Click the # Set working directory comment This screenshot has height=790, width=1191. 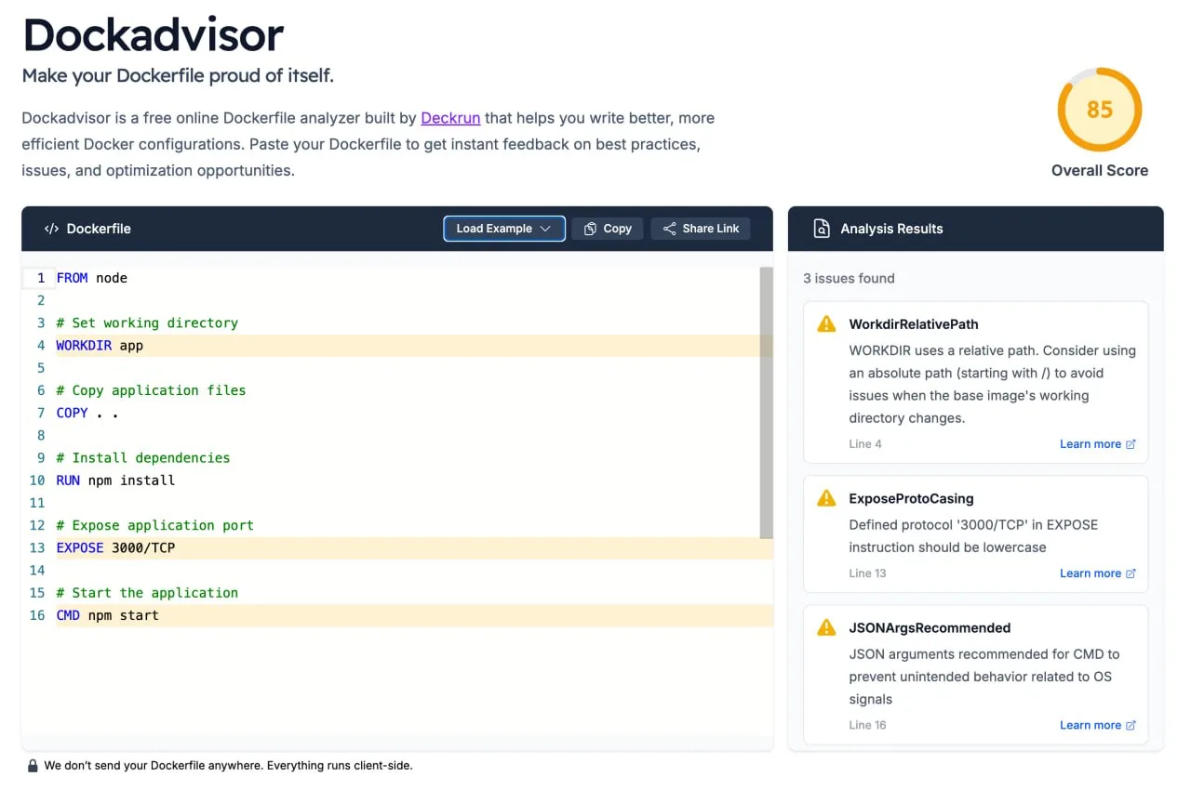pyautogui.click(x=147, y=323)
